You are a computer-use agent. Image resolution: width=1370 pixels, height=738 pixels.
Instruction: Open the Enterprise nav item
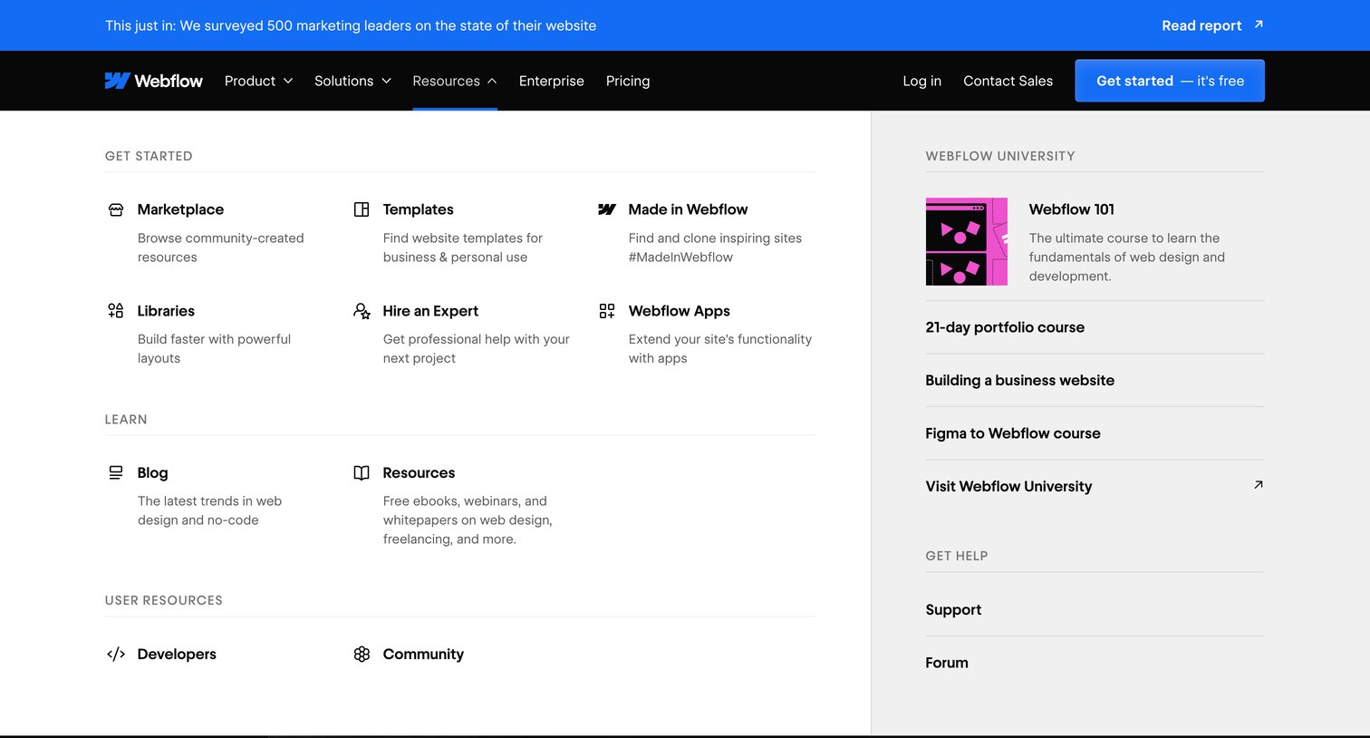(x=552, y=81)
